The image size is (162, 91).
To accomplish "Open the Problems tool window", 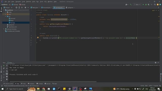I will (x=31, y=84).
